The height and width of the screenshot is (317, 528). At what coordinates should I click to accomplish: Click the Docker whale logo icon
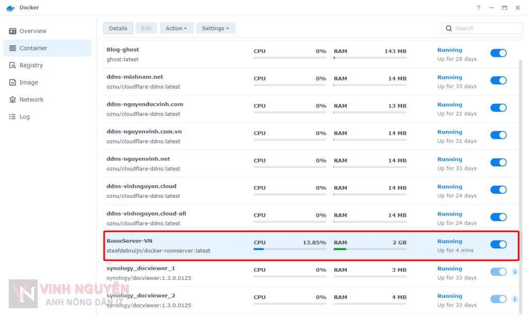tap(10, 8)
